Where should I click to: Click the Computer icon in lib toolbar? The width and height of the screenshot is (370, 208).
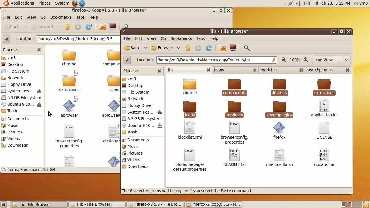[x=233, y=48]
